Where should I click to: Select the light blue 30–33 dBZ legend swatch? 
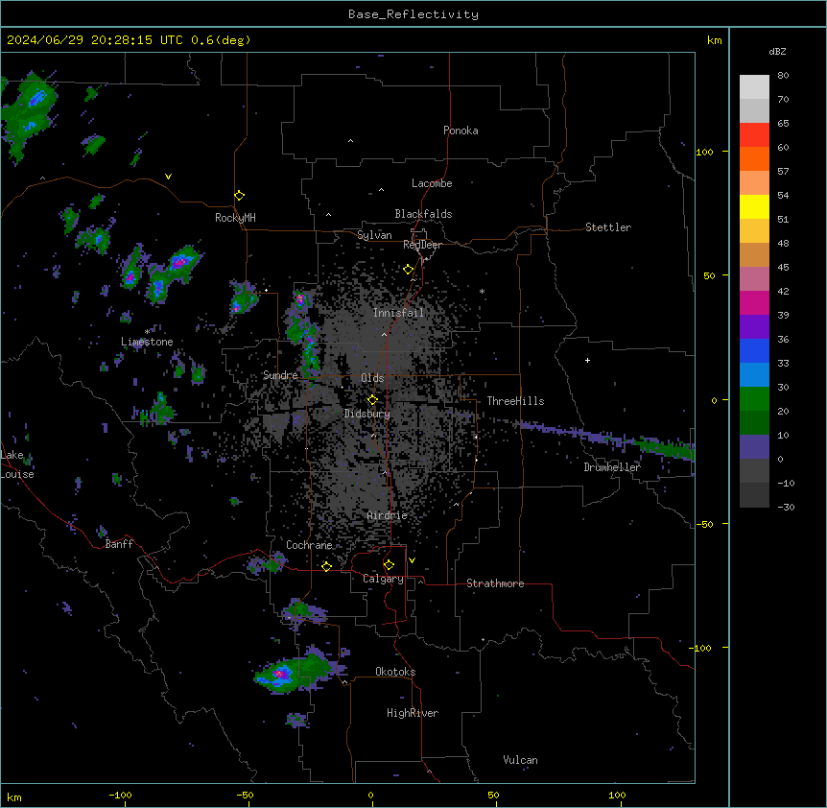coord(754,375)
